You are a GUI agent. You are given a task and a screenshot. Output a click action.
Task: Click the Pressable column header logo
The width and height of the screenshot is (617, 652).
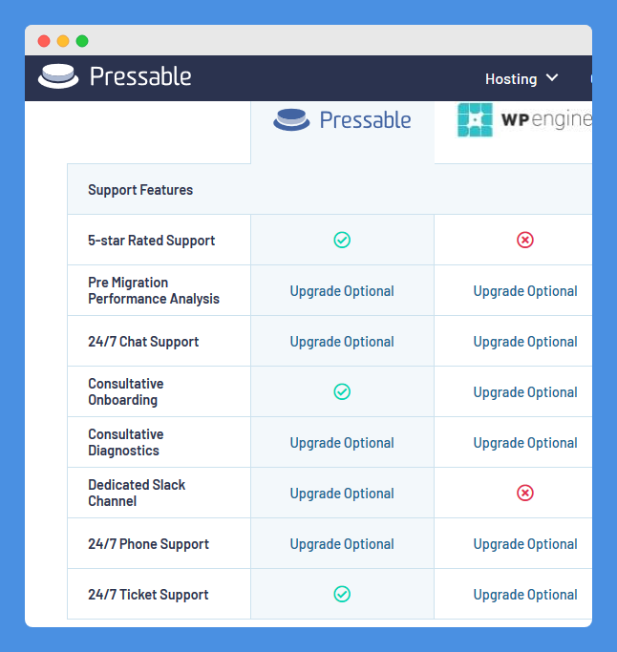(342, 119)
